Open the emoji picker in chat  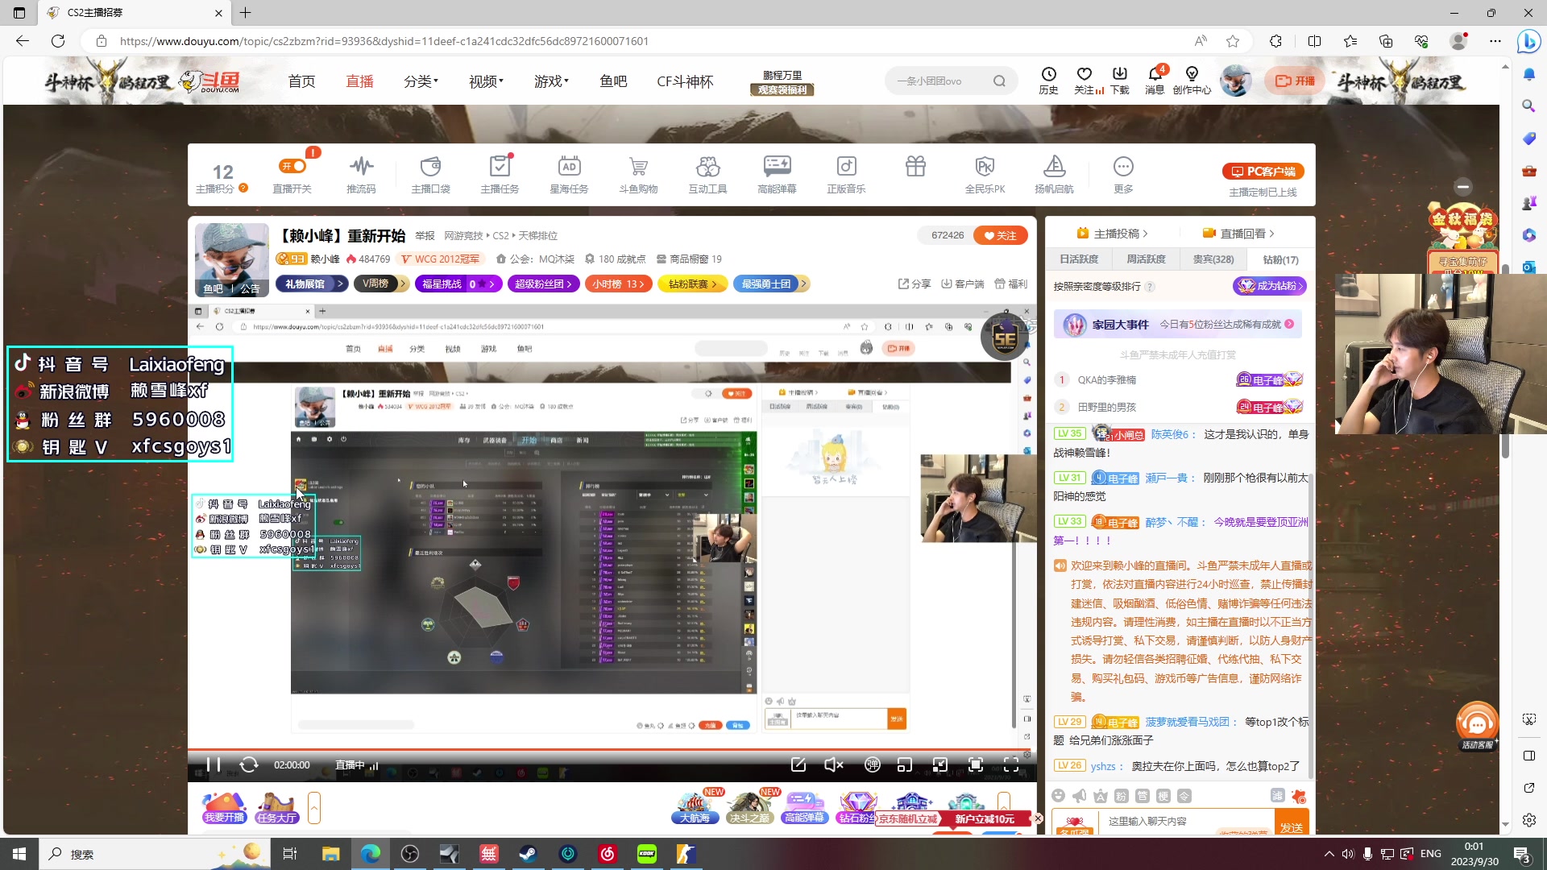[x=1059, y=796]
